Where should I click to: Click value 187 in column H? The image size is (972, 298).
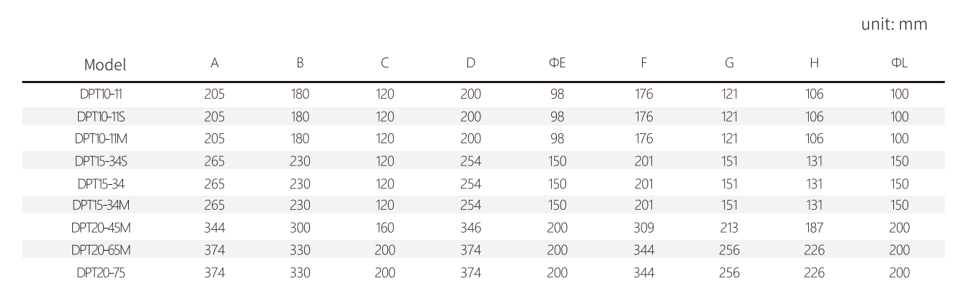point(815,228)
